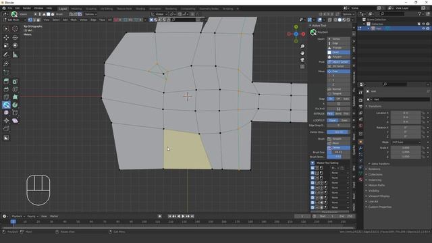Select the Measure tool
The width and height of the screenshot is (432, 243).
click(15, 55)
